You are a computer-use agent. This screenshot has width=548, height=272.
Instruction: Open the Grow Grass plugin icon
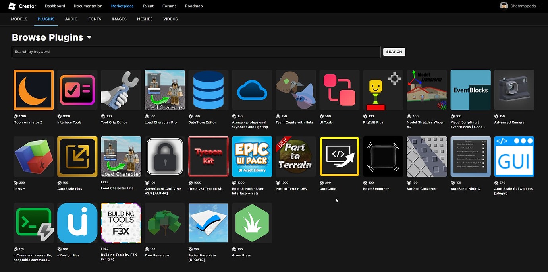(x=252, y=223)
